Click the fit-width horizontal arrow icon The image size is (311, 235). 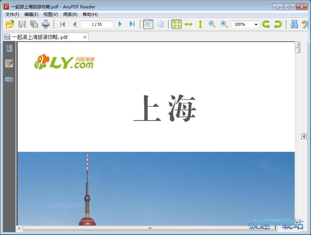tap(188, 24)
